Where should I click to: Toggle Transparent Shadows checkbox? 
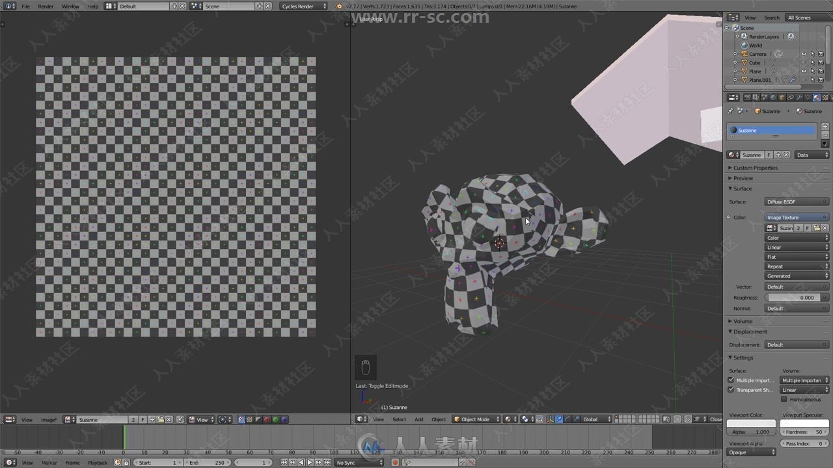(731, 390)
